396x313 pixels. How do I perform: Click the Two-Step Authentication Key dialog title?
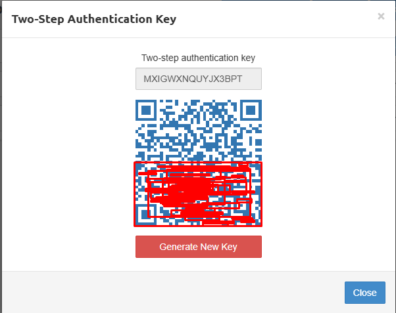point(94,19)
